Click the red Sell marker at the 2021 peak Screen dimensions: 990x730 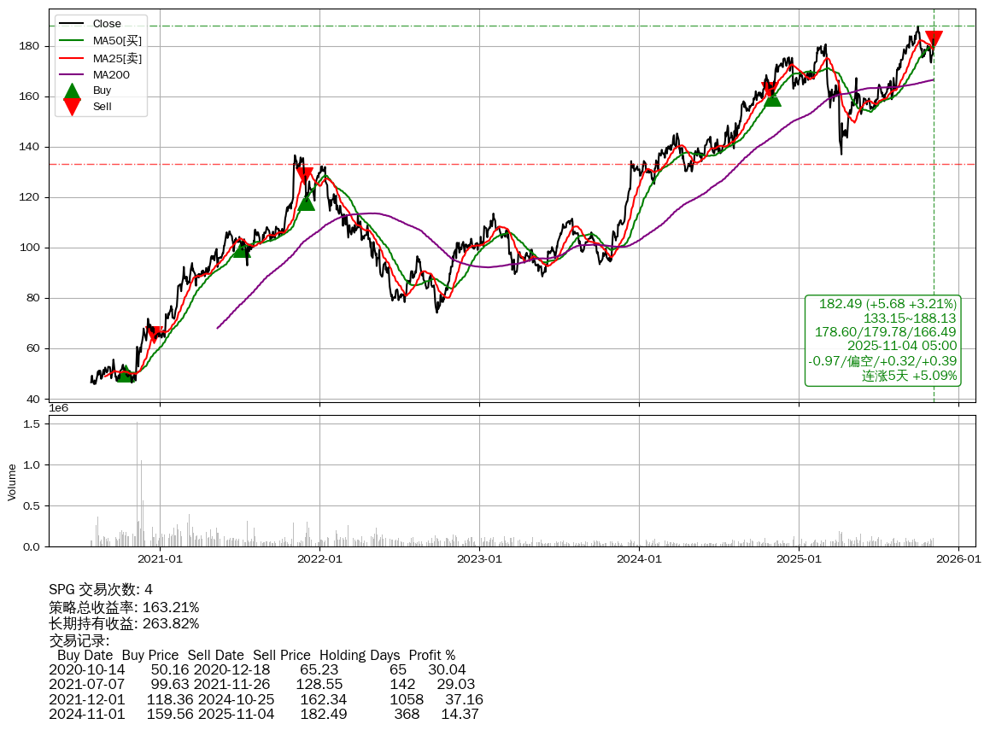pos(304,177)
